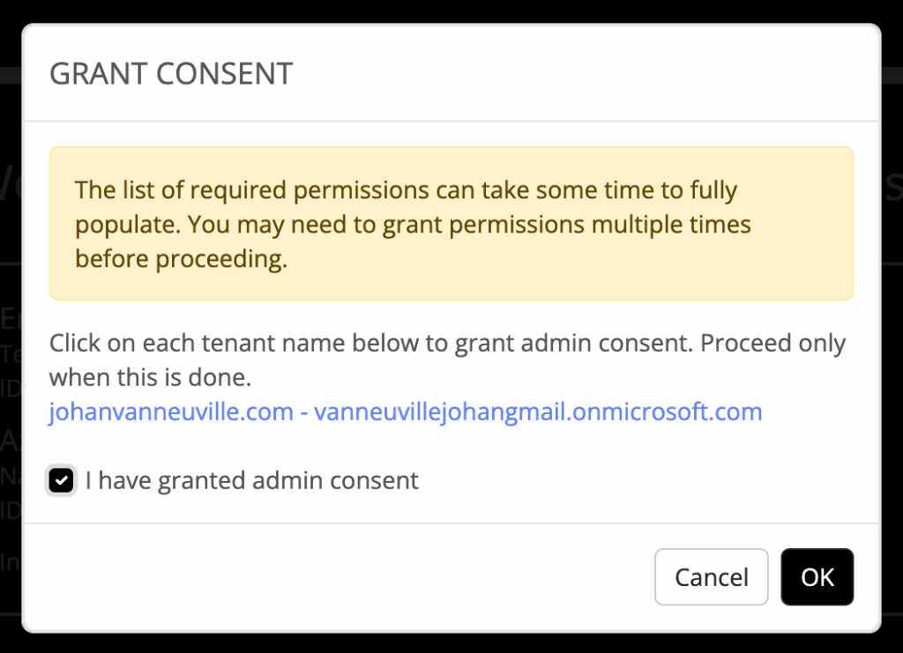
Task: Uncheck the "I have granted admin consent" checkbox
Action: (61, 480)
